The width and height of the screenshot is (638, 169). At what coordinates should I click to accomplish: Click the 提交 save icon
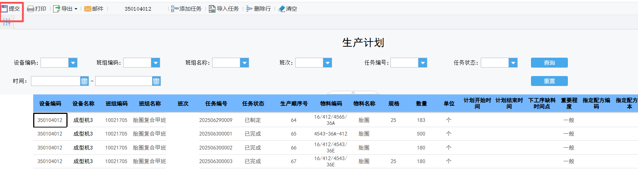coord(4,8)
